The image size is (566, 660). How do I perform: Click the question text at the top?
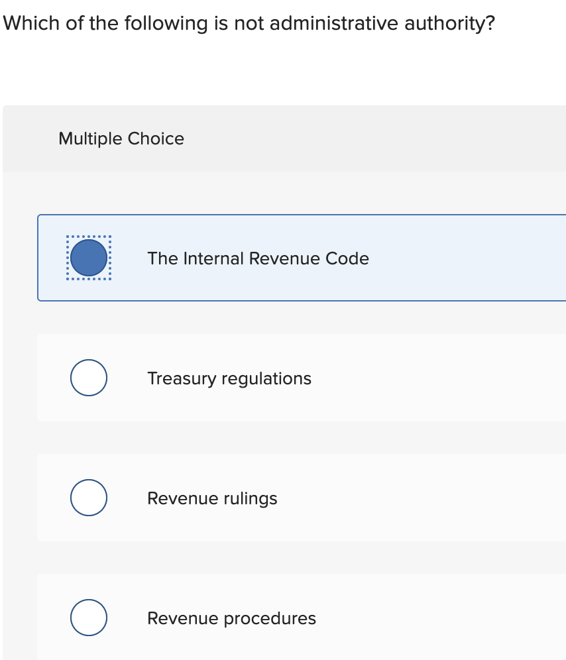(249, 23)
